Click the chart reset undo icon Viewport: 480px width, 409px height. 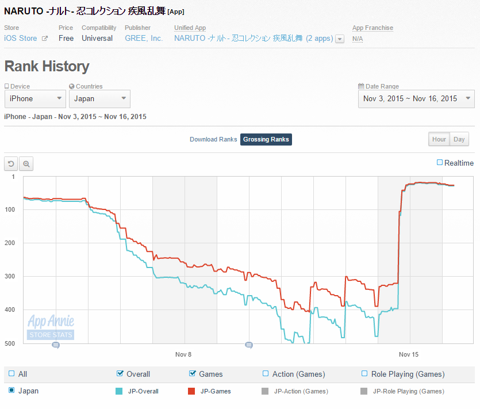pos(11,163)
